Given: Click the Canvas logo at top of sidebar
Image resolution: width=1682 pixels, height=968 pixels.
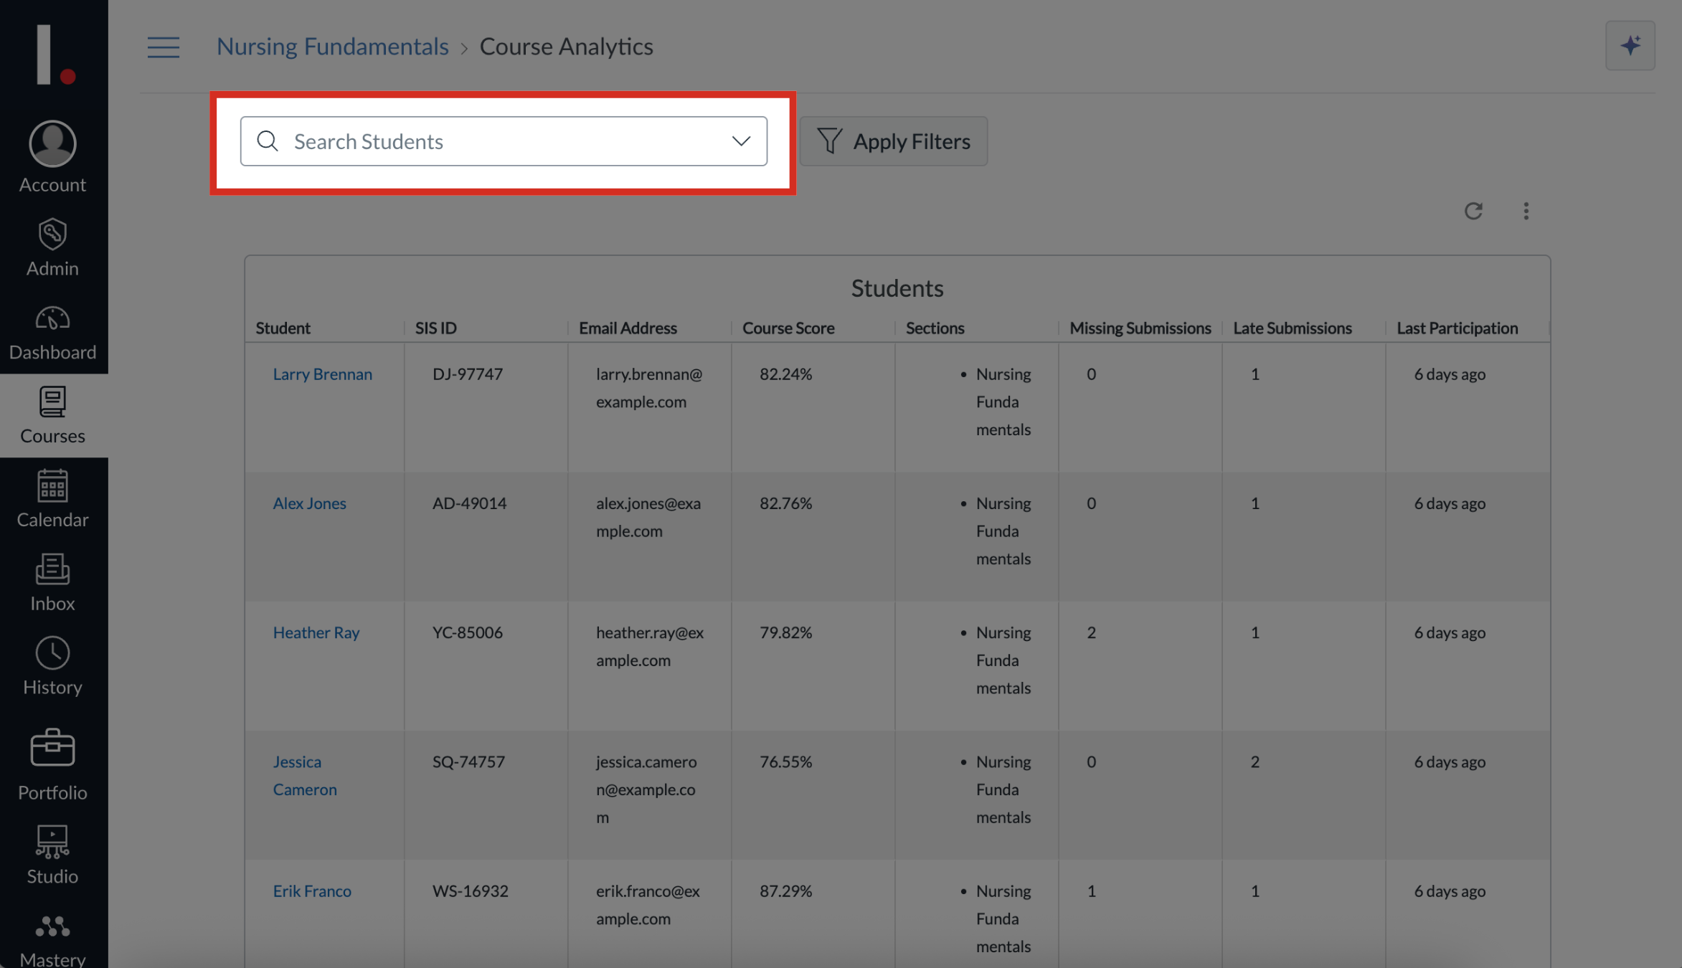Looking at the screenshot, I should [55, 54].
